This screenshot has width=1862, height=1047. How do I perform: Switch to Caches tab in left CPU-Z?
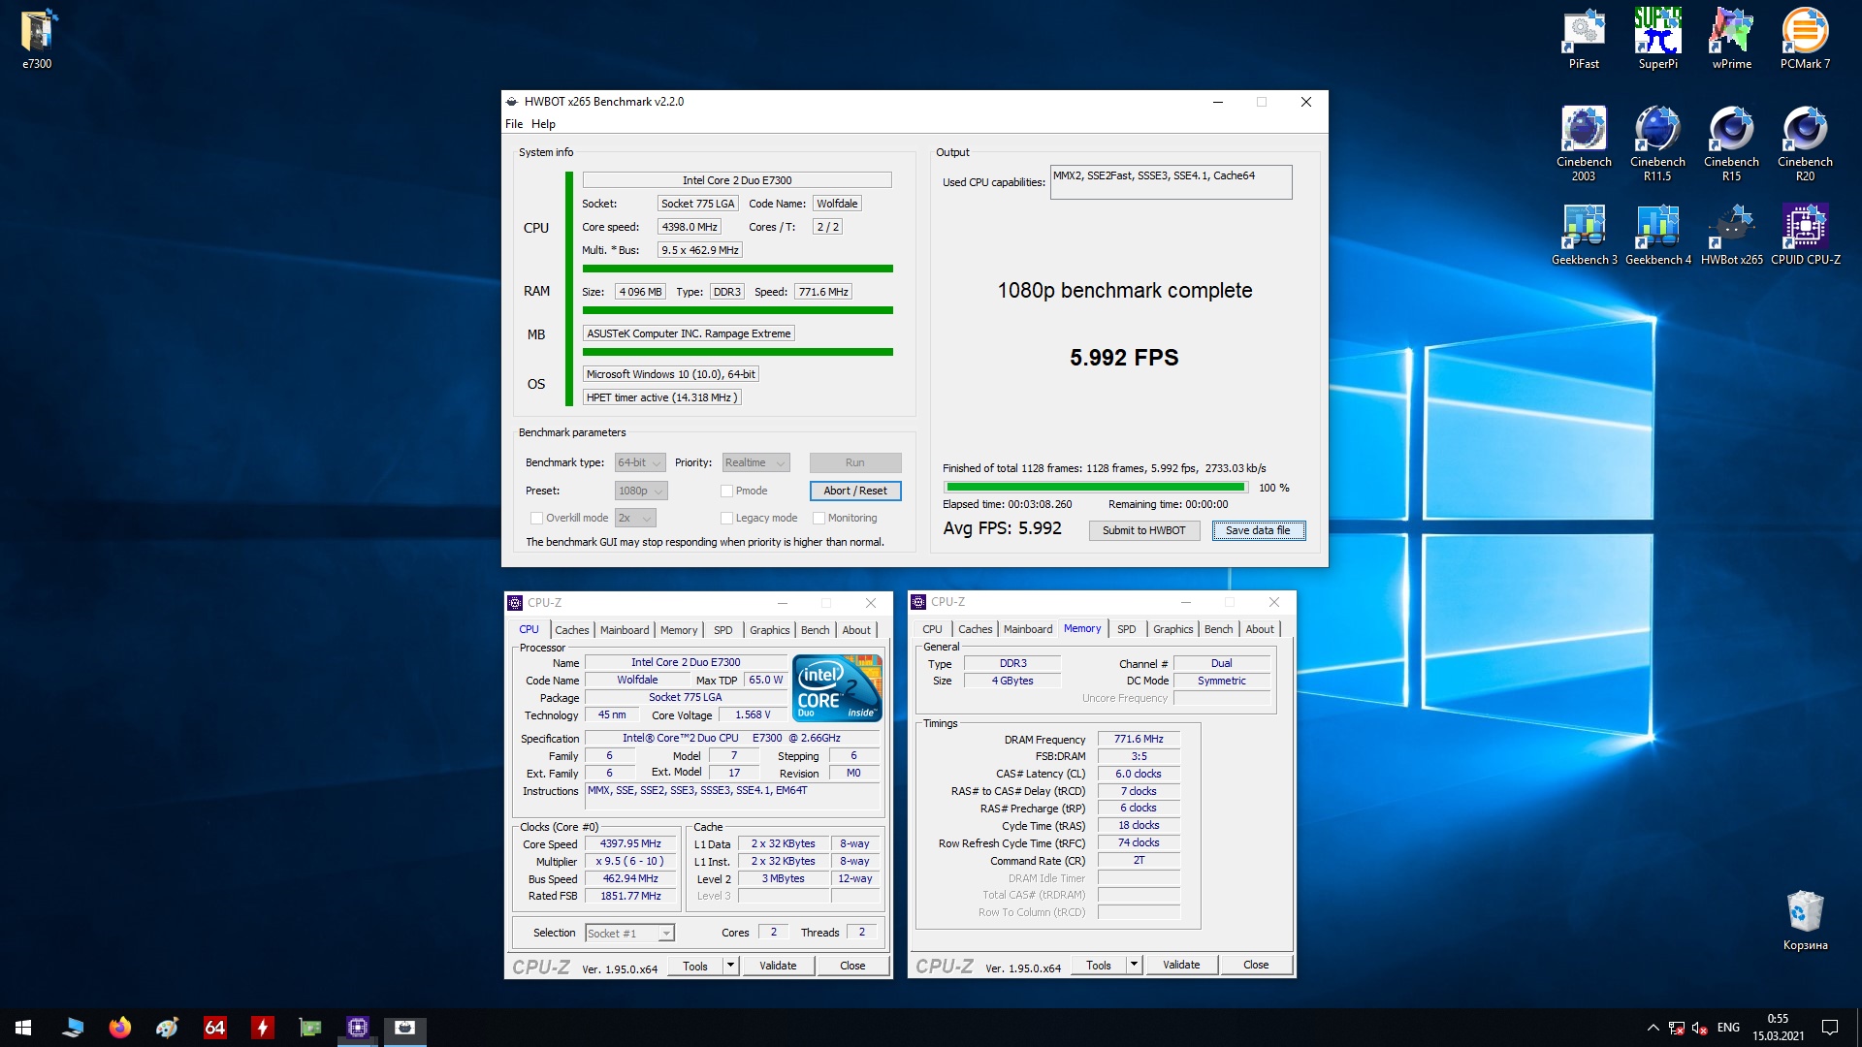pos(572,630)
